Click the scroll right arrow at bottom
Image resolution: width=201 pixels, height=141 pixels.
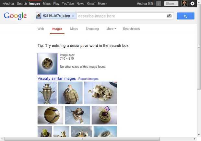pyautogui.click(x=195, y=139)
